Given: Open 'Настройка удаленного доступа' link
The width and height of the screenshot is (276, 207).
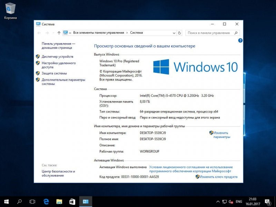Looking at the screenshot, I should coord(59,65).
